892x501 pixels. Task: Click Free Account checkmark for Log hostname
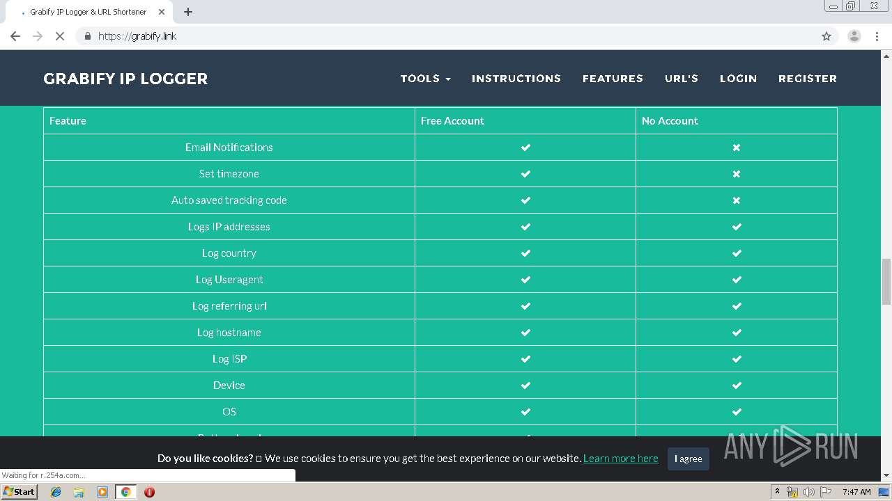click(x=526, y=333)
